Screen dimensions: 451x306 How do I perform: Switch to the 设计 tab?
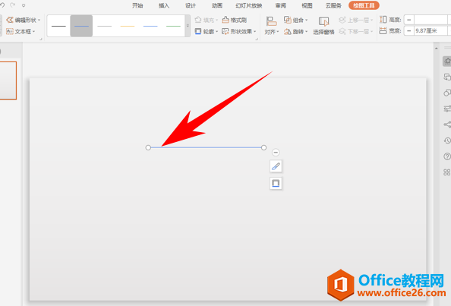point(191,5)
